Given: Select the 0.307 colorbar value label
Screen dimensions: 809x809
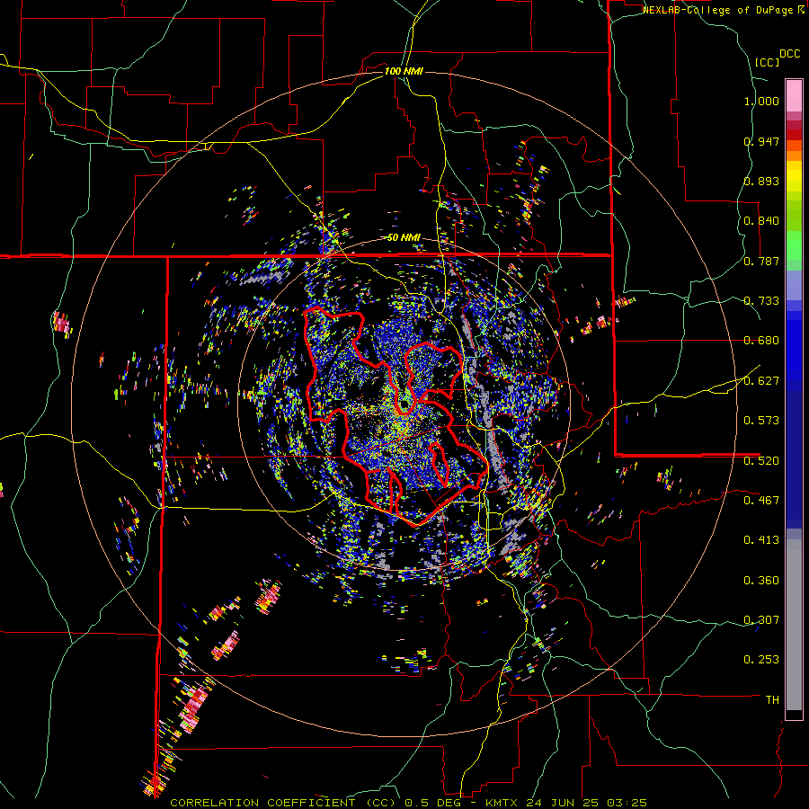Looking at the screenshot, I should pos(761,619).
